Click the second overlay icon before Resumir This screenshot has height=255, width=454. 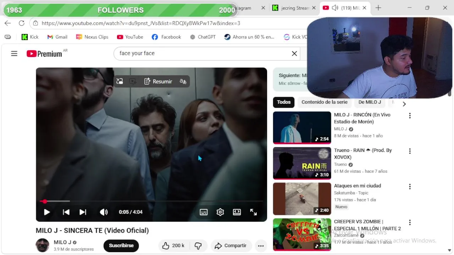(133, 81)
